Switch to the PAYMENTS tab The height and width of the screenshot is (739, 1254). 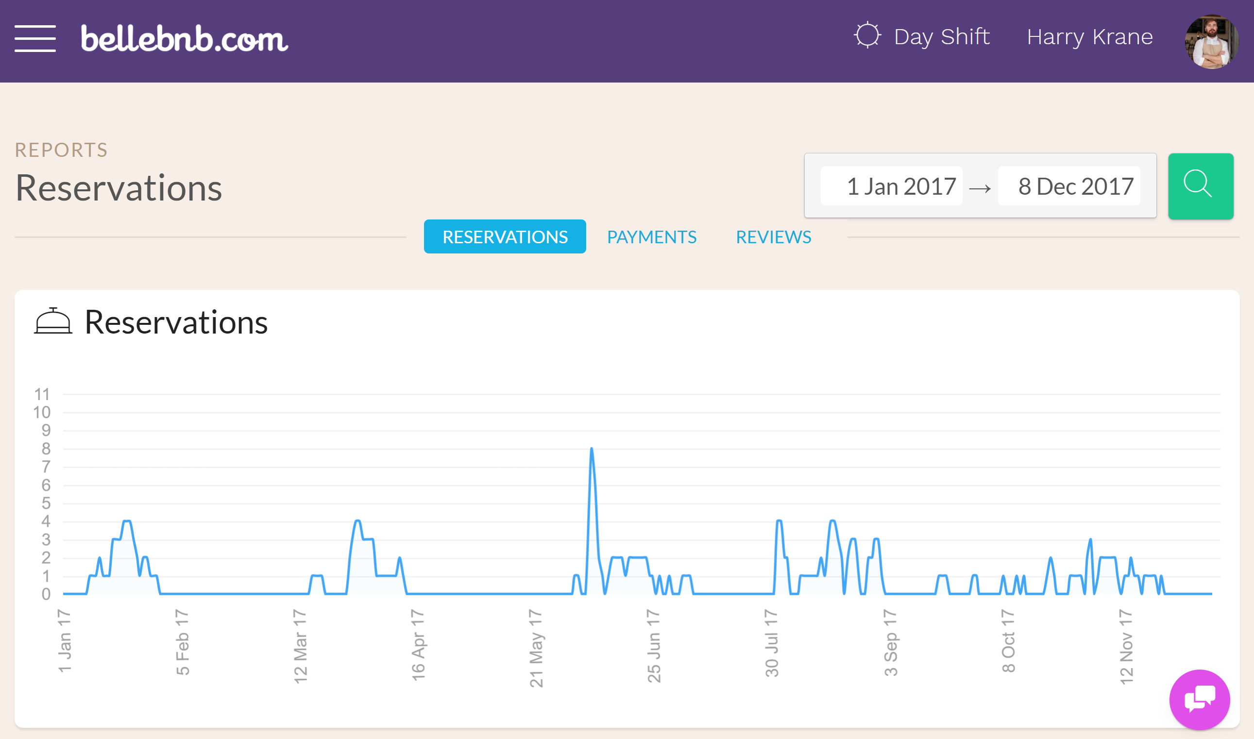pyautogui.click(x=651, y=236)
